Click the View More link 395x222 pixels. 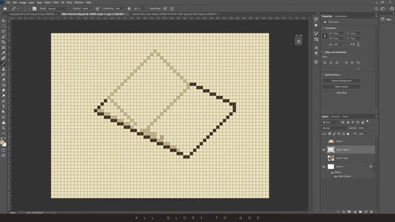(341, 92)
